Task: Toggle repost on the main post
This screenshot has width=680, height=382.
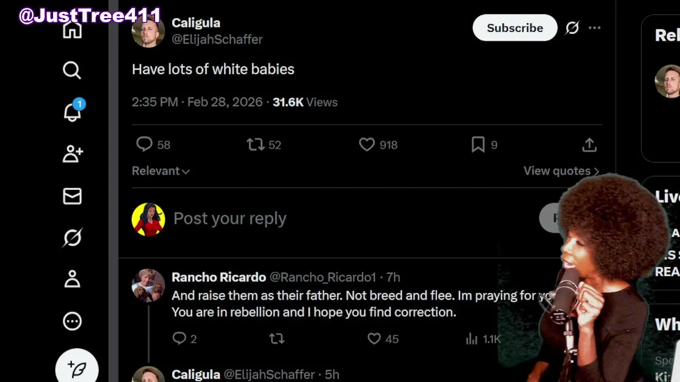Action: 256,144
